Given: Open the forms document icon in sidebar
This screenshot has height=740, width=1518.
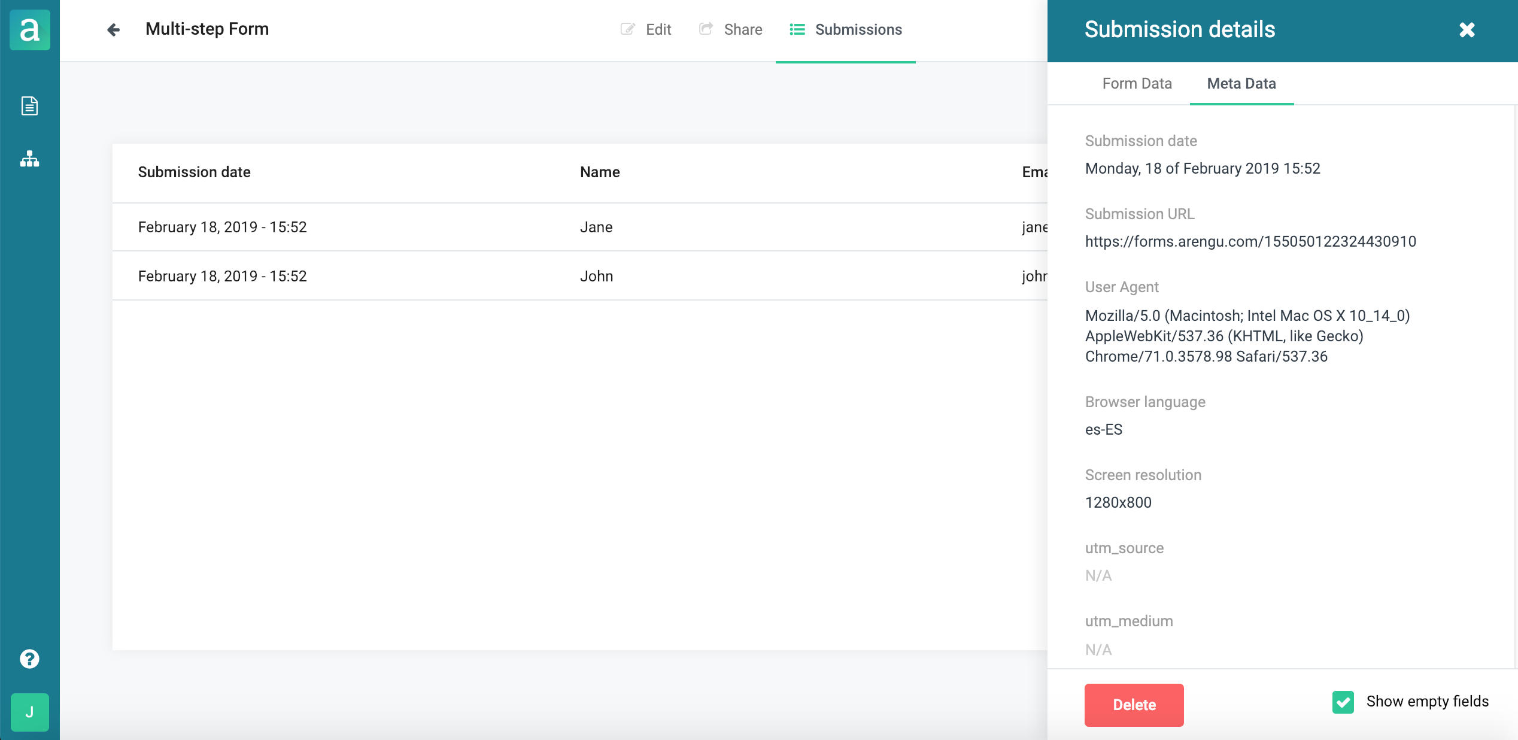Looking at the screenshot, I should [29, 106].
